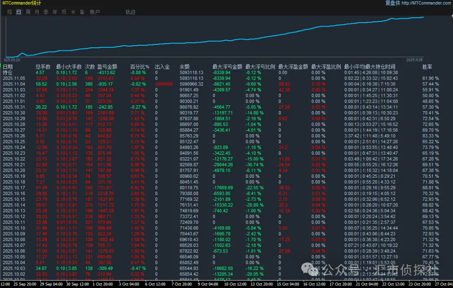This screenshot has width=453, height=288.
Task: Click the 轨迹 trajectory tab
Action: (130, 12)
